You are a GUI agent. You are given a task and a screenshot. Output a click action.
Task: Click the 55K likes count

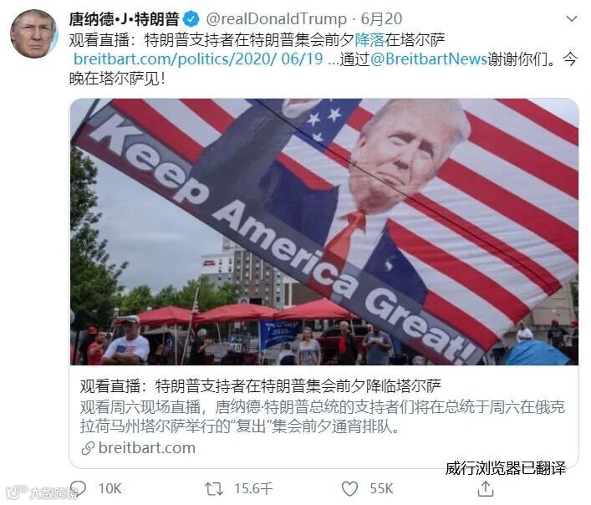point(381,489)
